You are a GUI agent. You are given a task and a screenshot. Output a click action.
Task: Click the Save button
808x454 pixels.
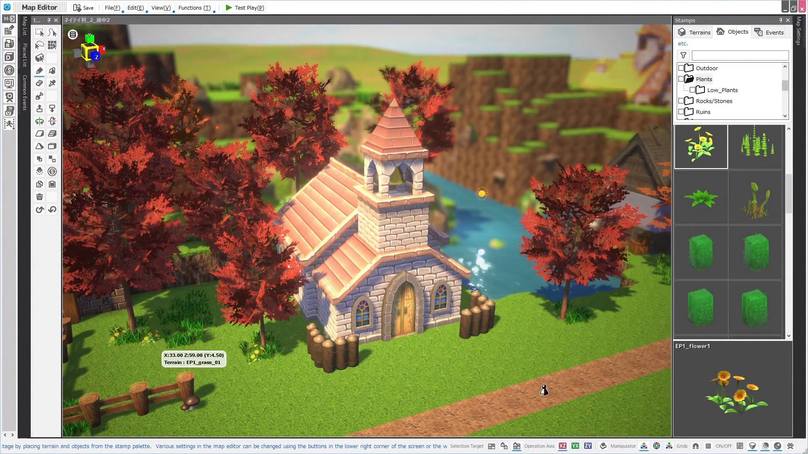point(83,8)
